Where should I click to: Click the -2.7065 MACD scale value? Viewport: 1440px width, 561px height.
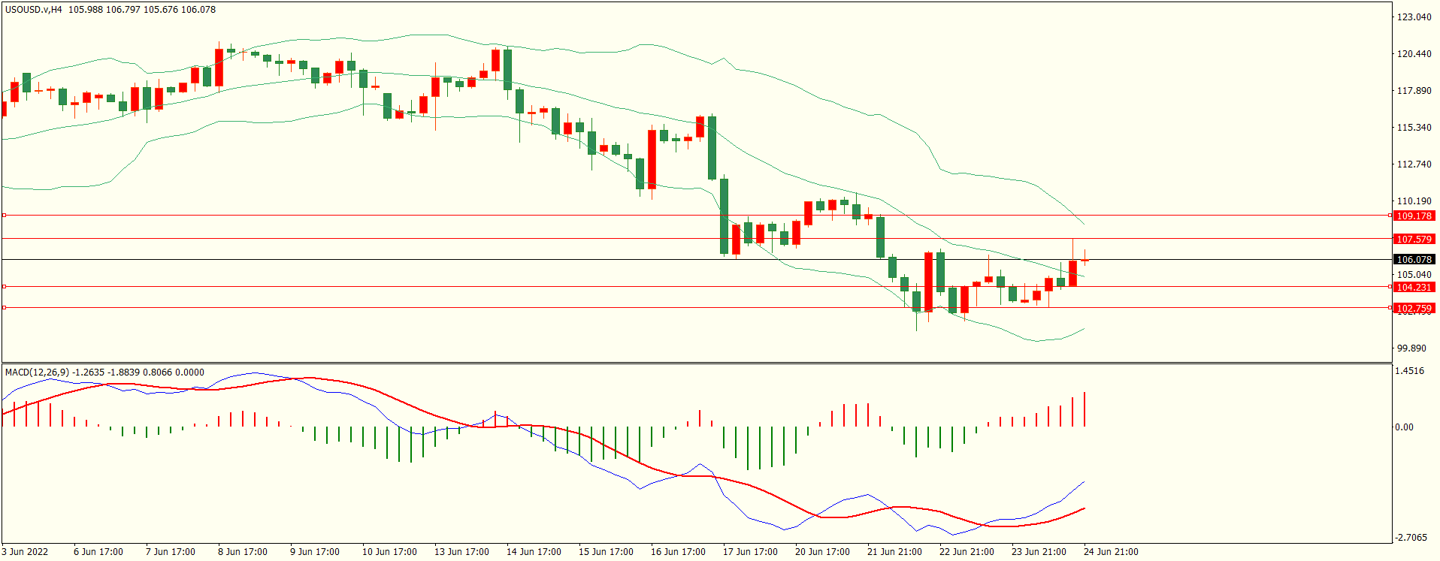click(1411, 538)
